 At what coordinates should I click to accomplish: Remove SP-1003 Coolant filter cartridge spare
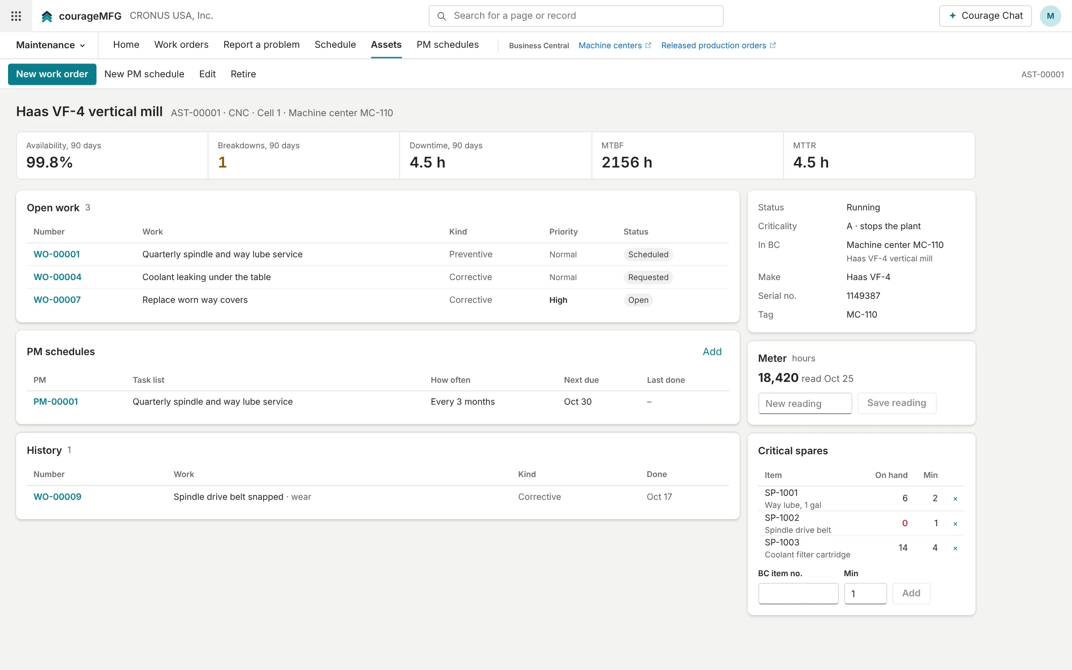click(x=955, y=549)
